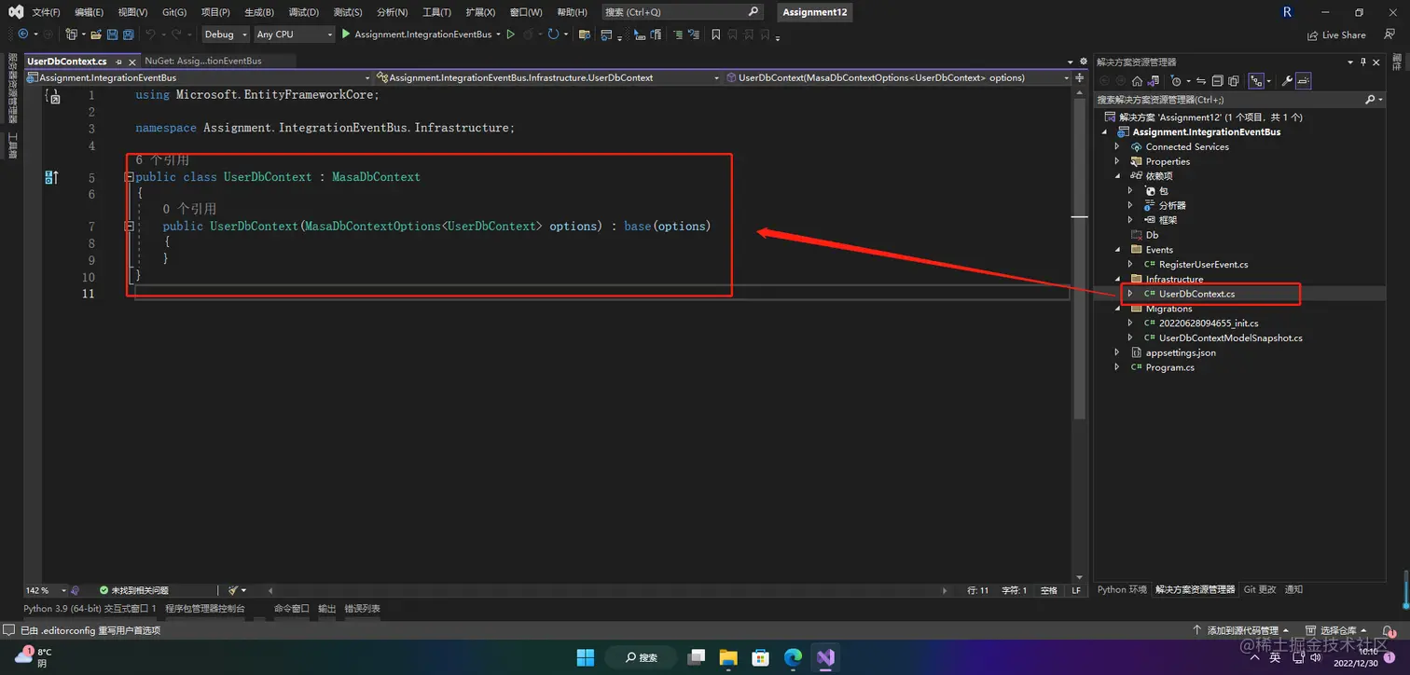Switch to the Python 环境 tab

[x=1122, y=589]
